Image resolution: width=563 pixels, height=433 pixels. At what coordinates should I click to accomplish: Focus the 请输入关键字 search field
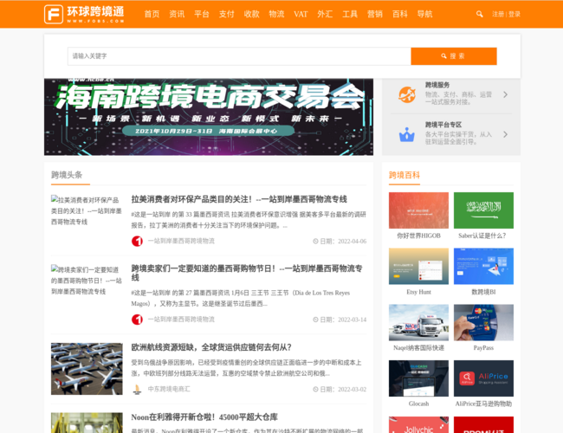[x=239, y=56]
